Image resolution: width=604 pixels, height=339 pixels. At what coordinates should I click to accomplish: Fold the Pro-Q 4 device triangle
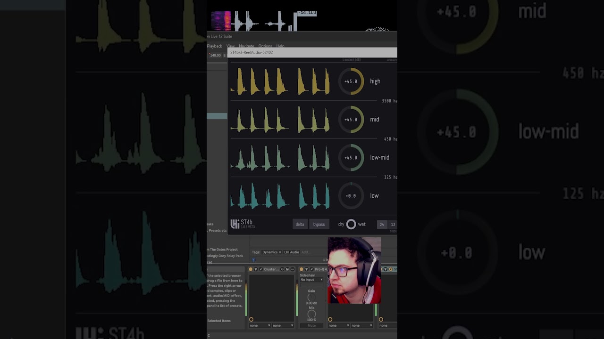pyautogui.click(x=307, y=269)
